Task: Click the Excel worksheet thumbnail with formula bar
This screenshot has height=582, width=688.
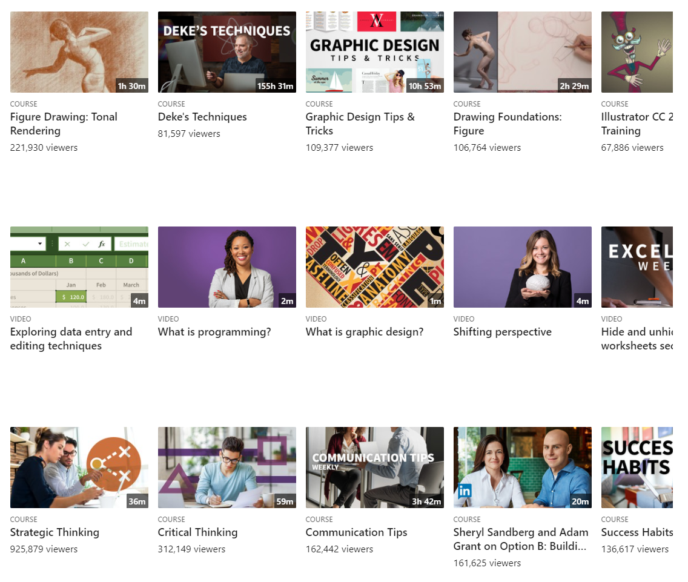Action: click(79, 267)
